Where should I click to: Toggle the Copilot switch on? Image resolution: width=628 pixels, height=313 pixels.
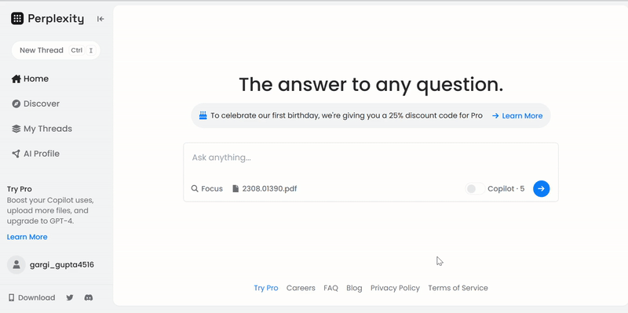475,189
